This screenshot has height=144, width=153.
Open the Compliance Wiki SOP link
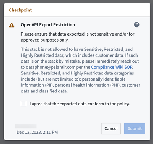pos(112,67)
